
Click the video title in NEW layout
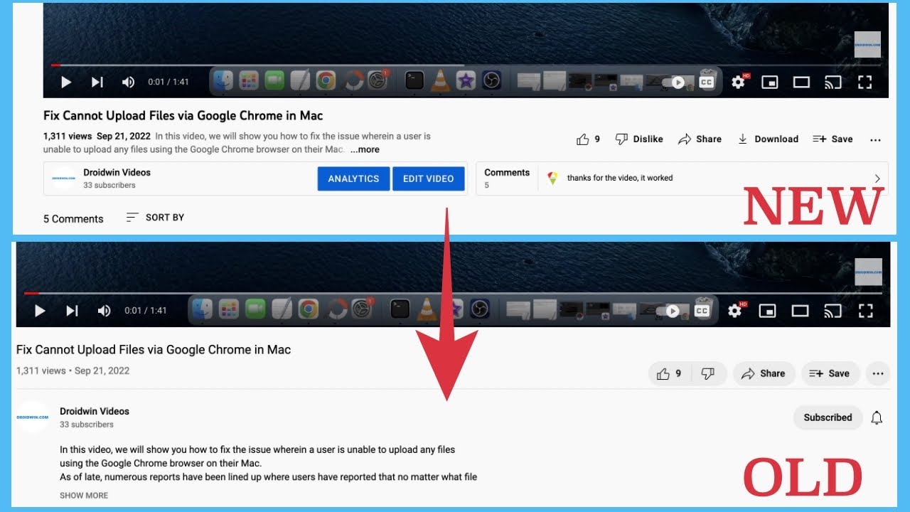183,116
